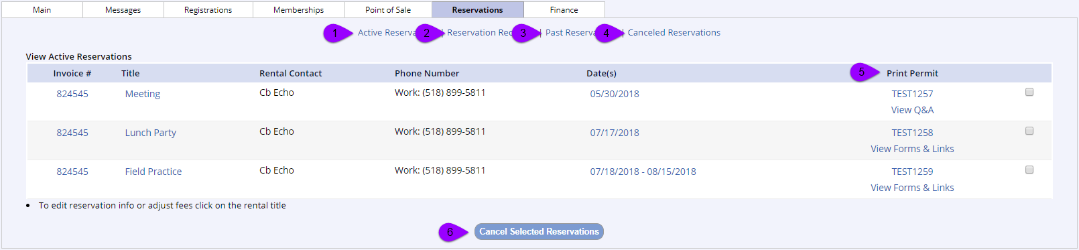This screenshot has width=1079, height=250.
Task: Click Cancel Selected Reservations button
Action: tap(539, 231)
